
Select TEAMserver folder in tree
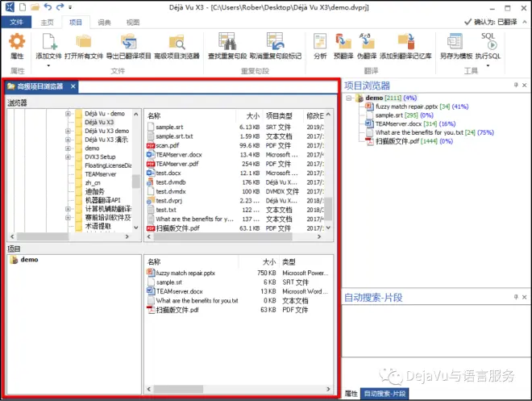point(101,174)
